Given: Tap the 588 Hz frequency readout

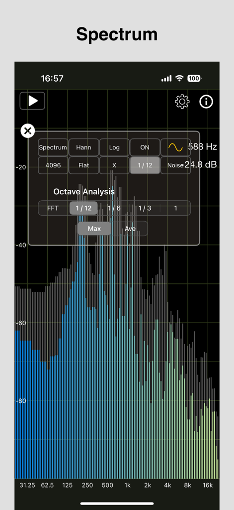Looking at the screenshot, I should 203,147.
